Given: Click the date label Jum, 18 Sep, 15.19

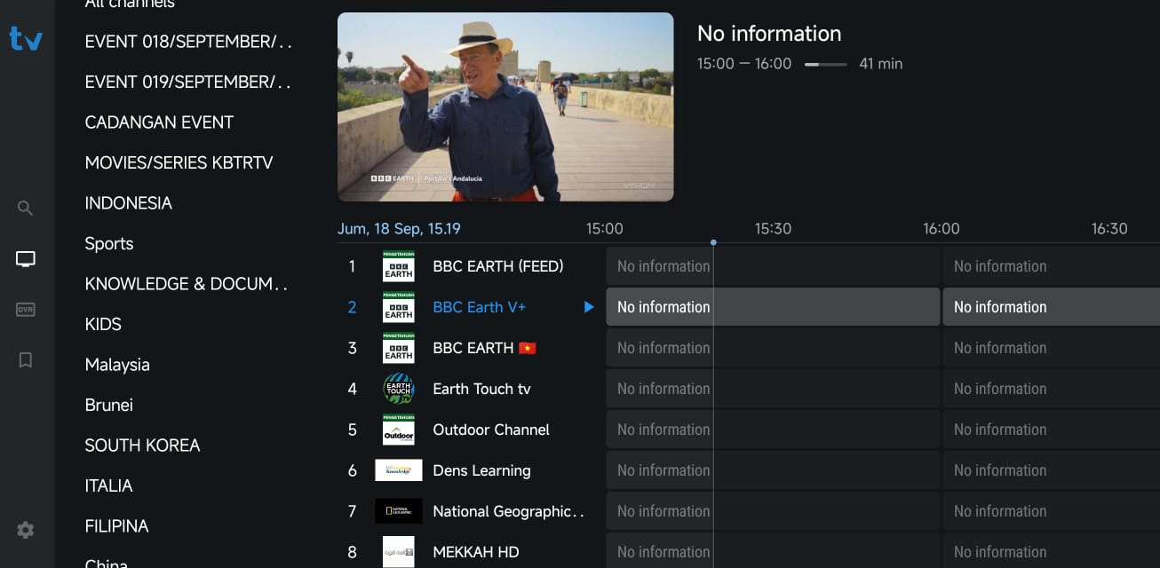Looking at the screenshot, I should pos(399,229).
